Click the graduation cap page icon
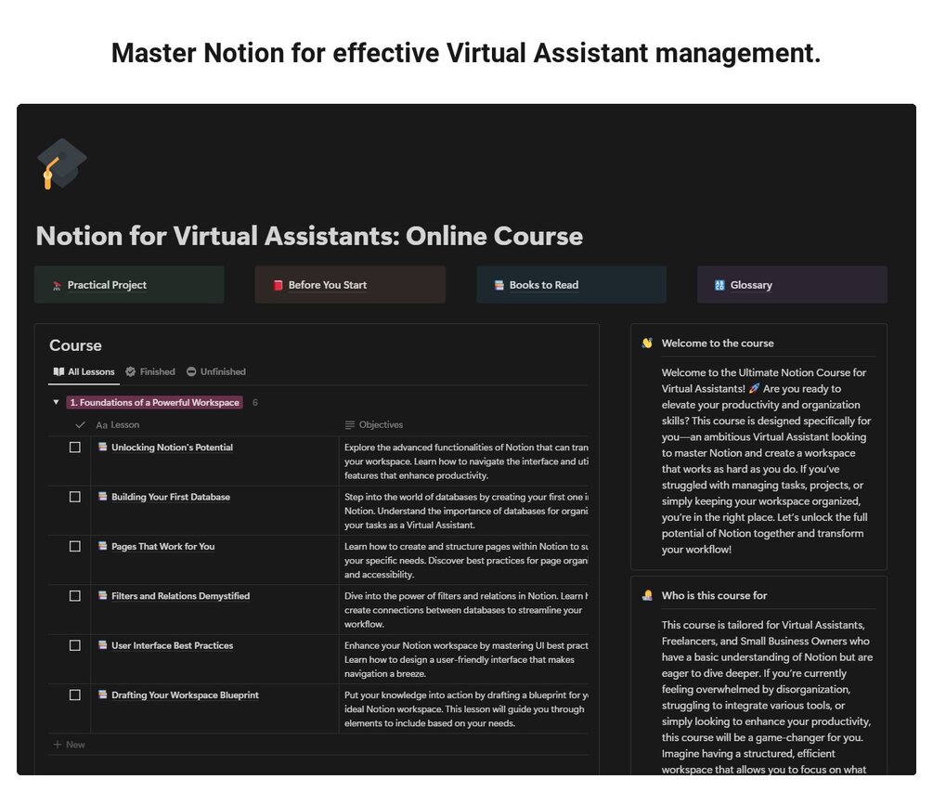 click(x=62, y=163)
